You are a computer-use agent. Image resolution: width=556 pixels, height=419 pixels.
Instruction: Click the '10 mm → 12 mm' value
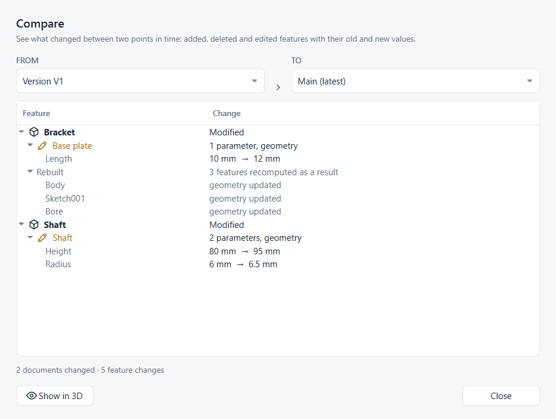pyautogui.click(x=245, y=159)
